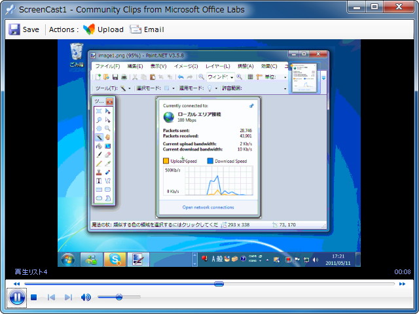
Task: Open the イメージ(I) menu in Paint.NET
Action: (186, 66)
